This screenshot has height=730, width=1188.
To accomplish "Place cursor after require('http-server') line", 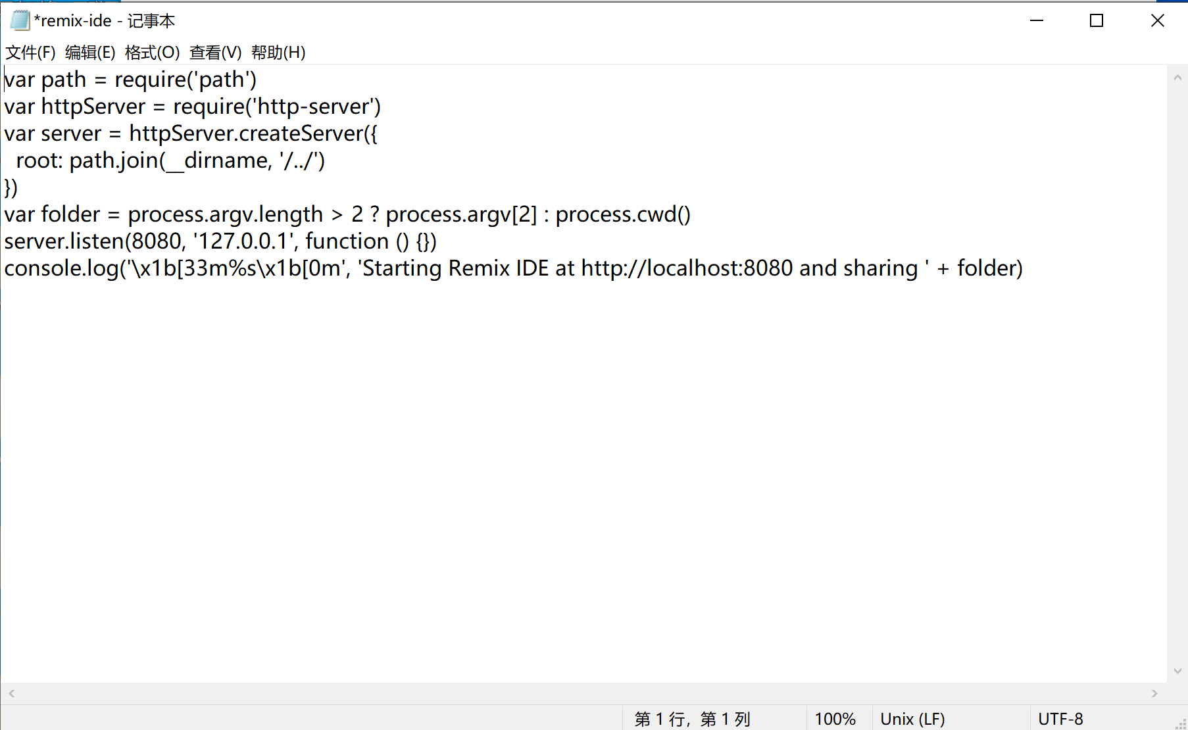I will [382, 107].
